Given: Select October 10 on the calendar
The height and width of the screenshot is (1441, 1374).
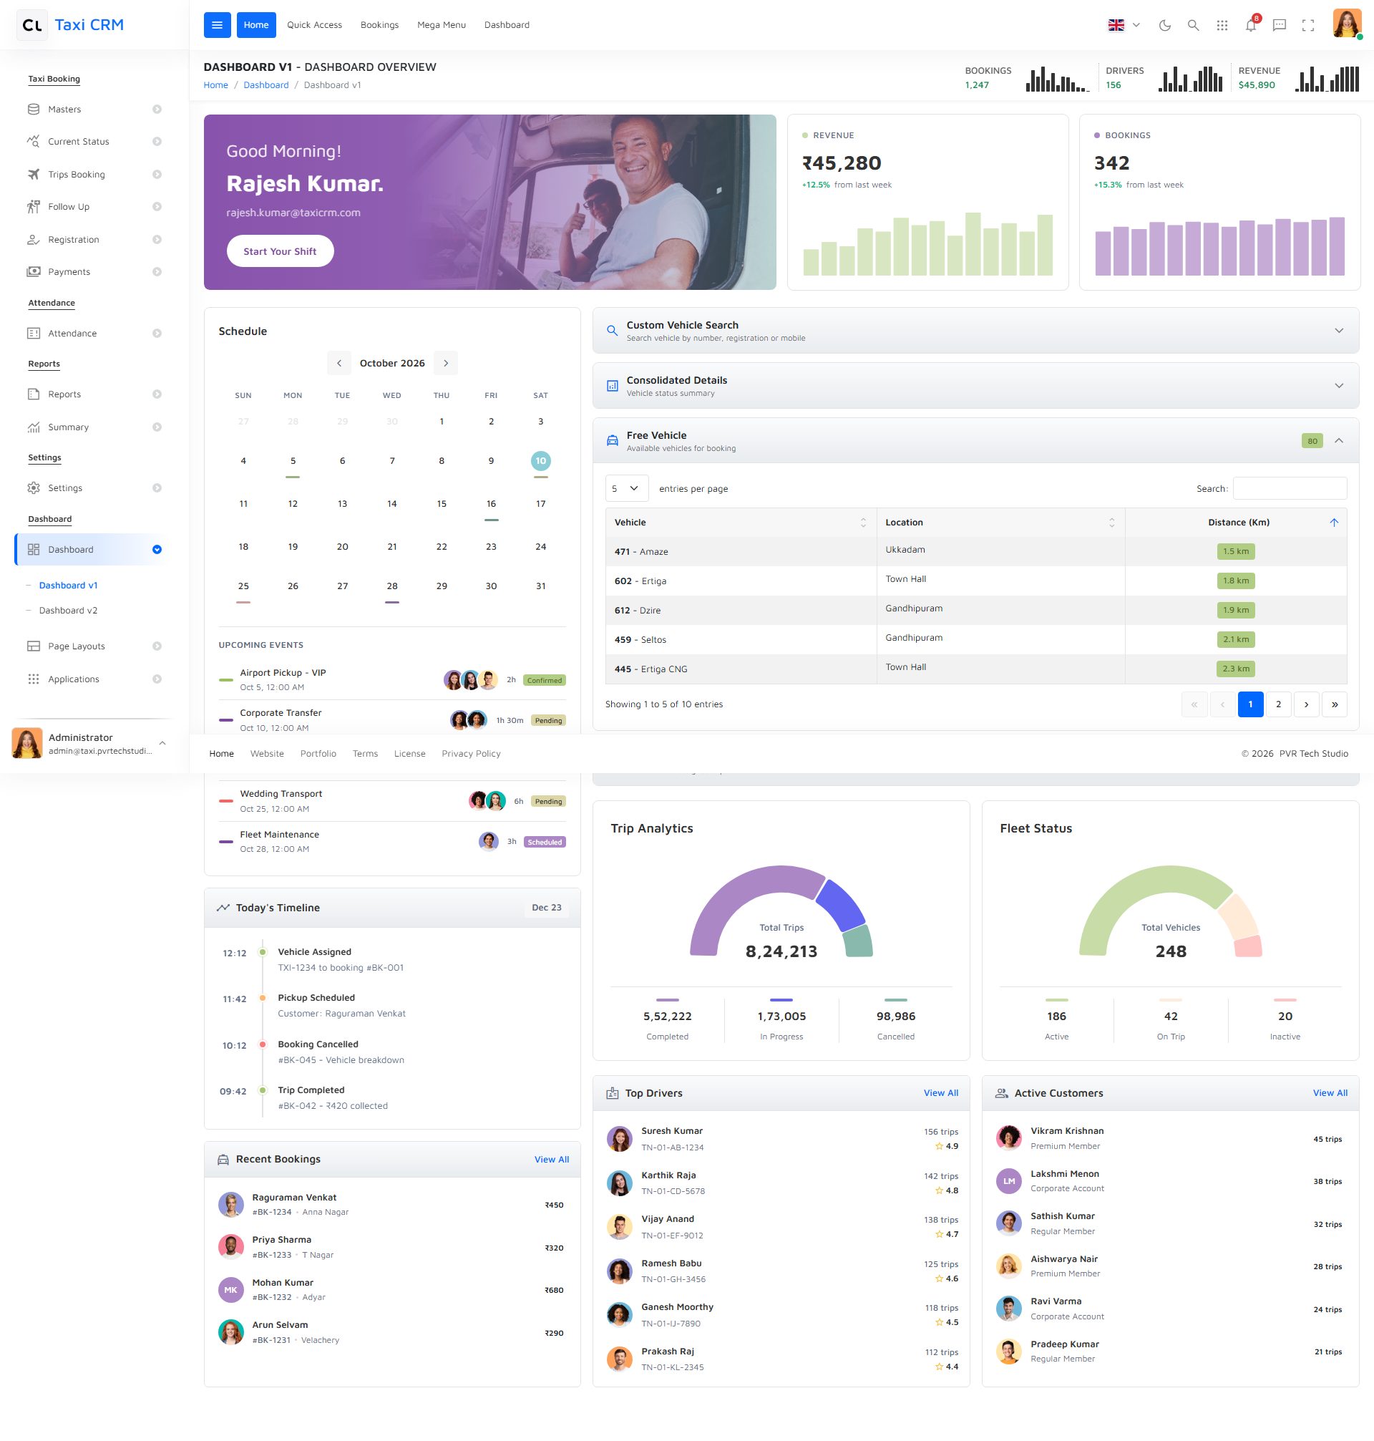Looking at the screenshot, I should [540, 461].
